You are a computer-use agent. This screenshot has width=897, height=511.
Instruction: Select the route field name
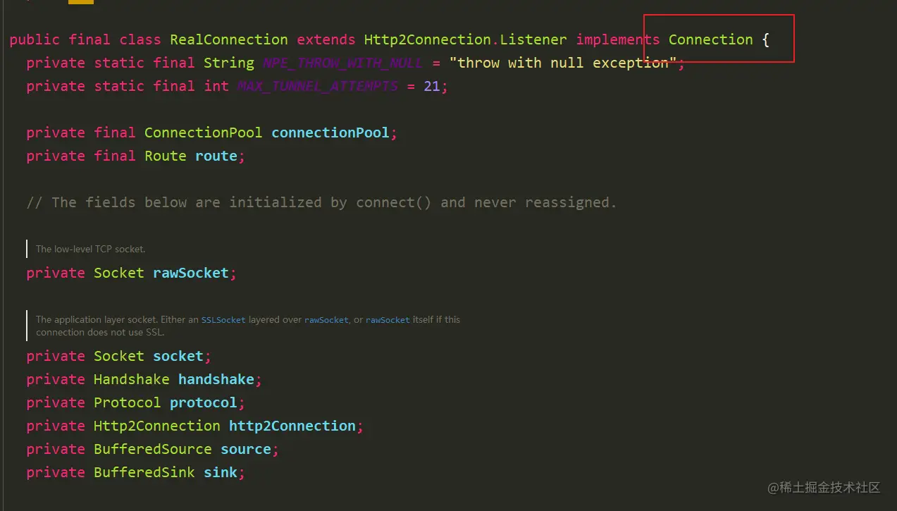[216, 156]
